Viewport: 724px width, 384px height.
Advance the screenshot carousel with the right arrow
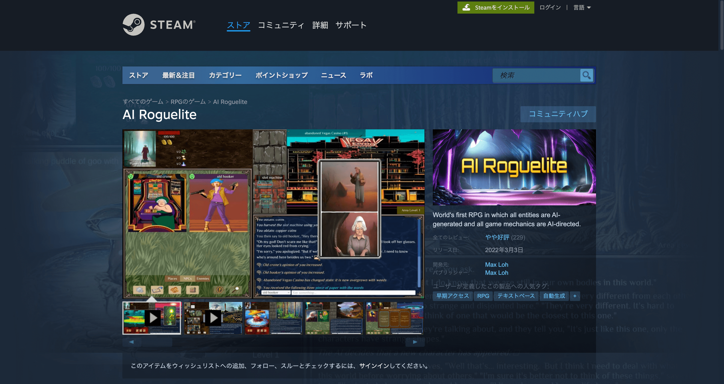tap(414, 342)
